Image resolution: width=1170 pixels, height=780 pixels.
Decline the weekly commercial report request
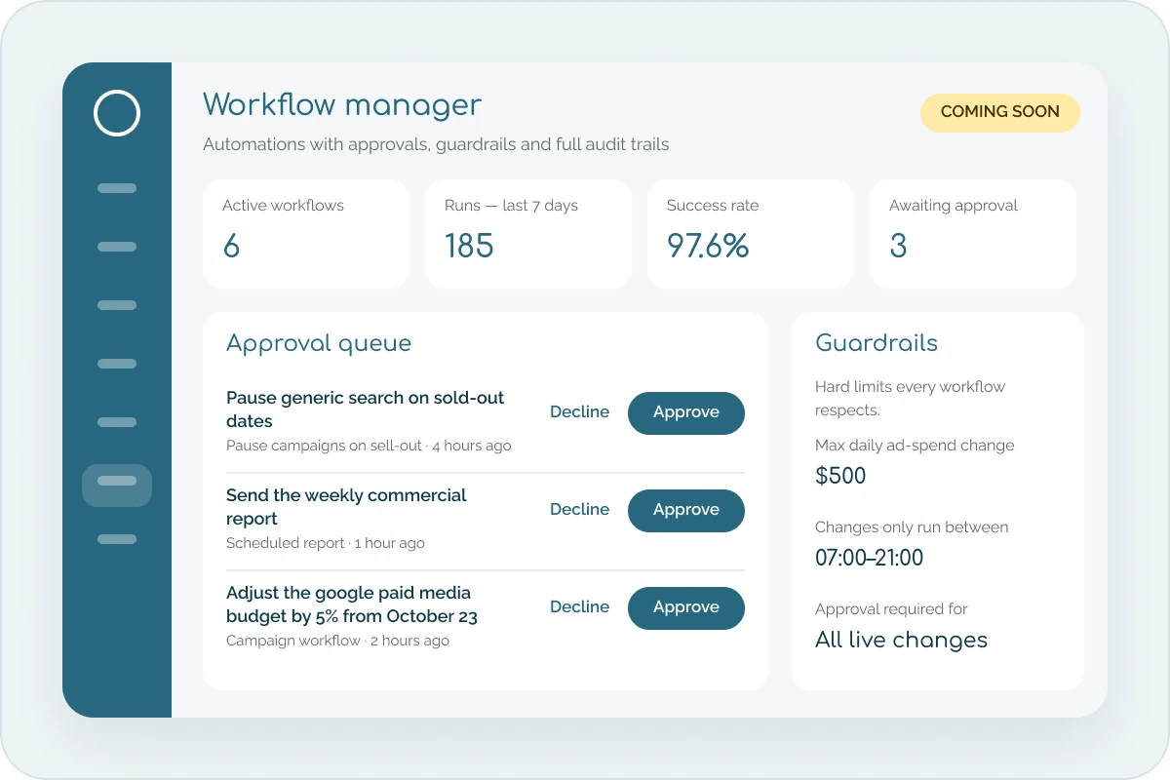point(579,510)
